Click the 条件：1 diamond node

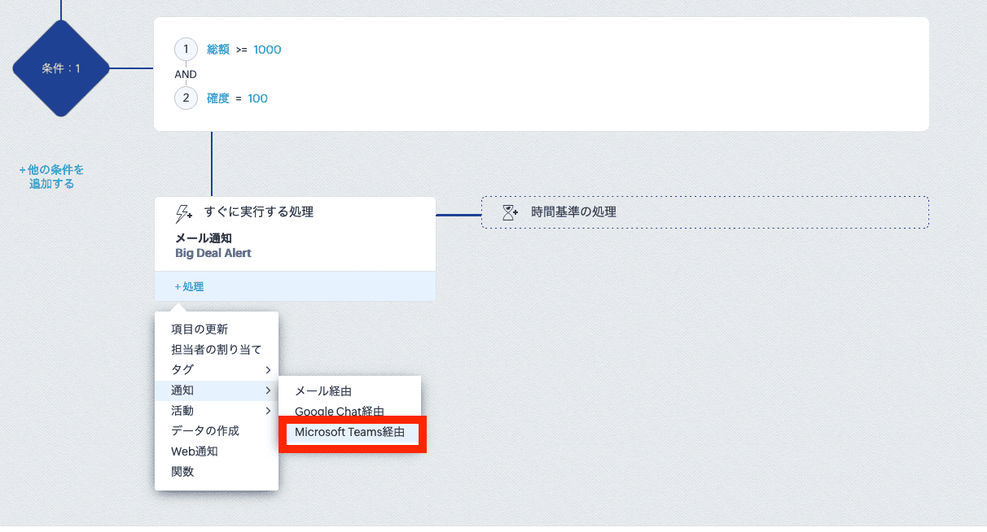61,68
